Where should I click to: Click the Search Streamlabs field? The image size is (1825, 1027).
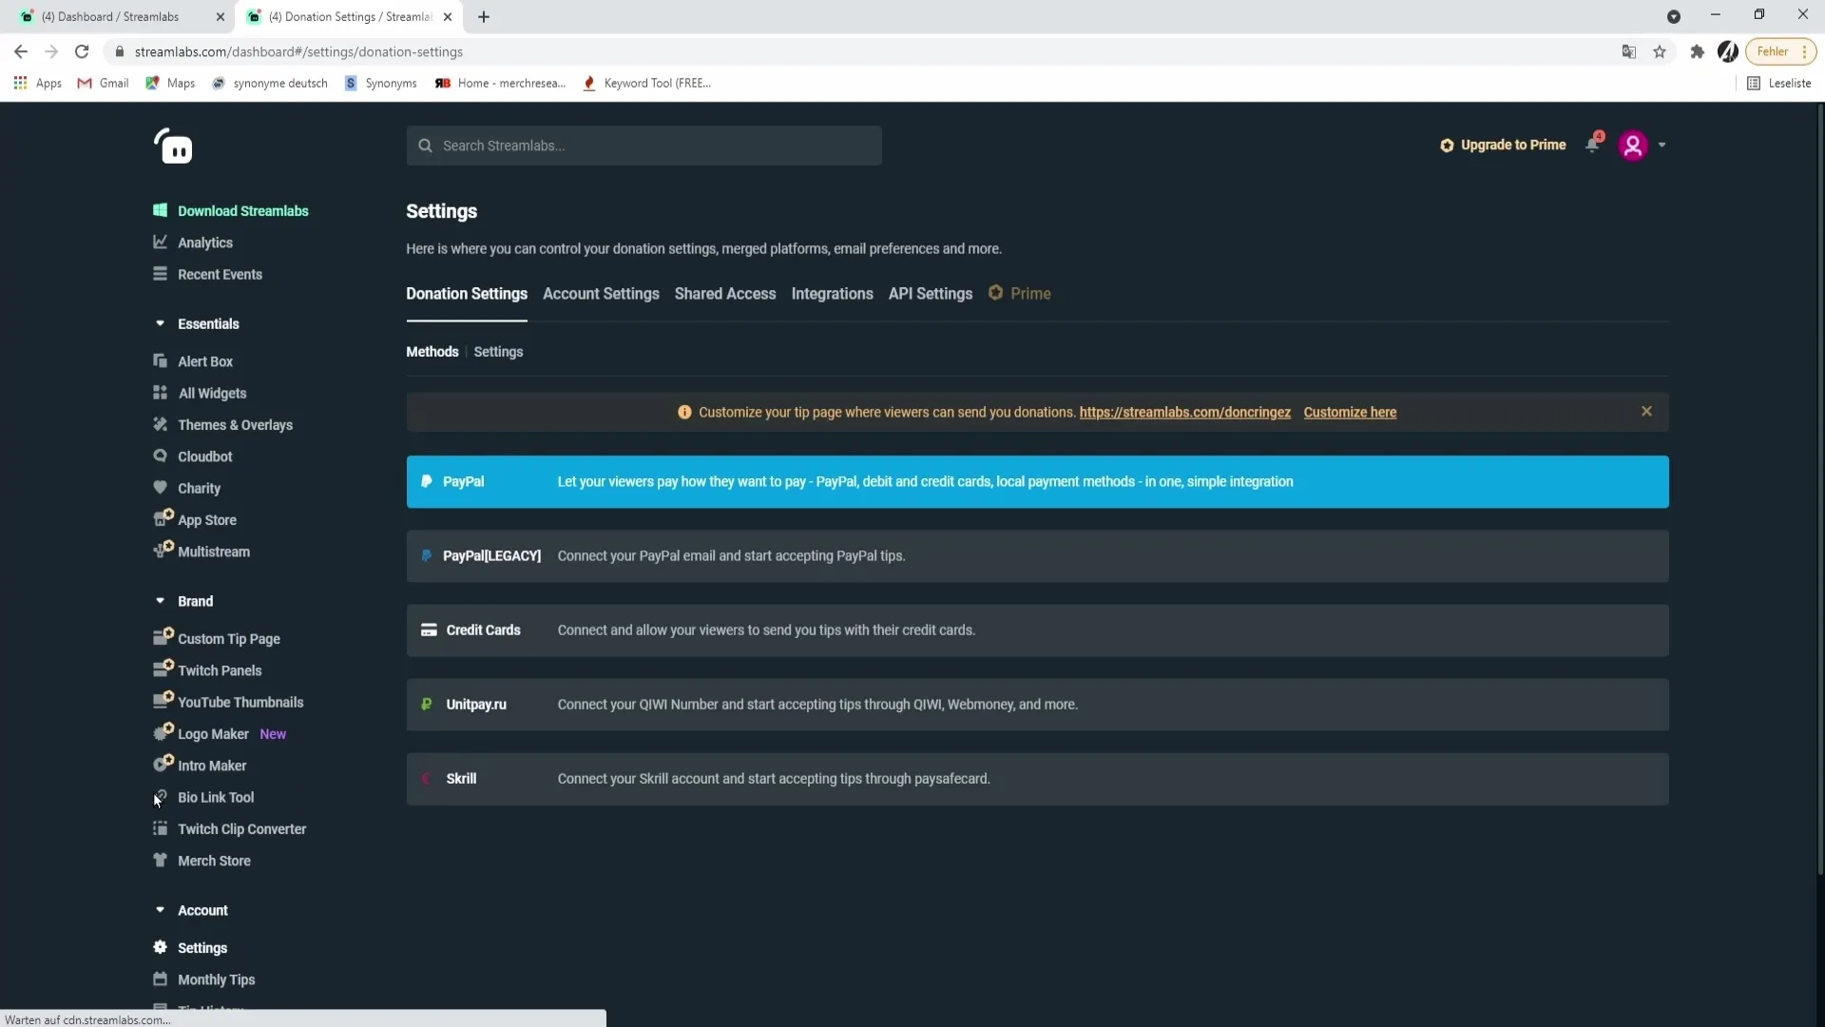point(644,145)
